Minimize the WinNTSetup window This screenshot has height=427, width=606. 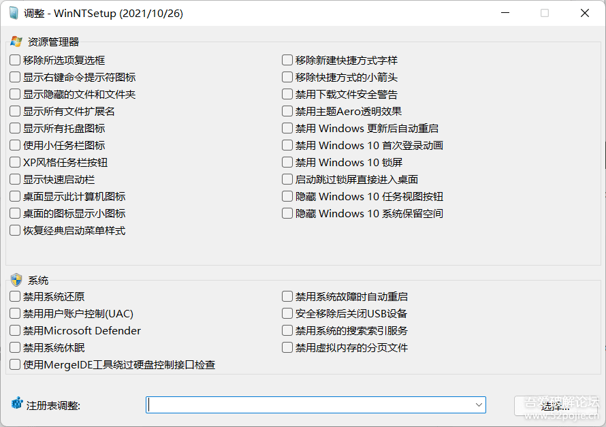[x=505, y=13]
